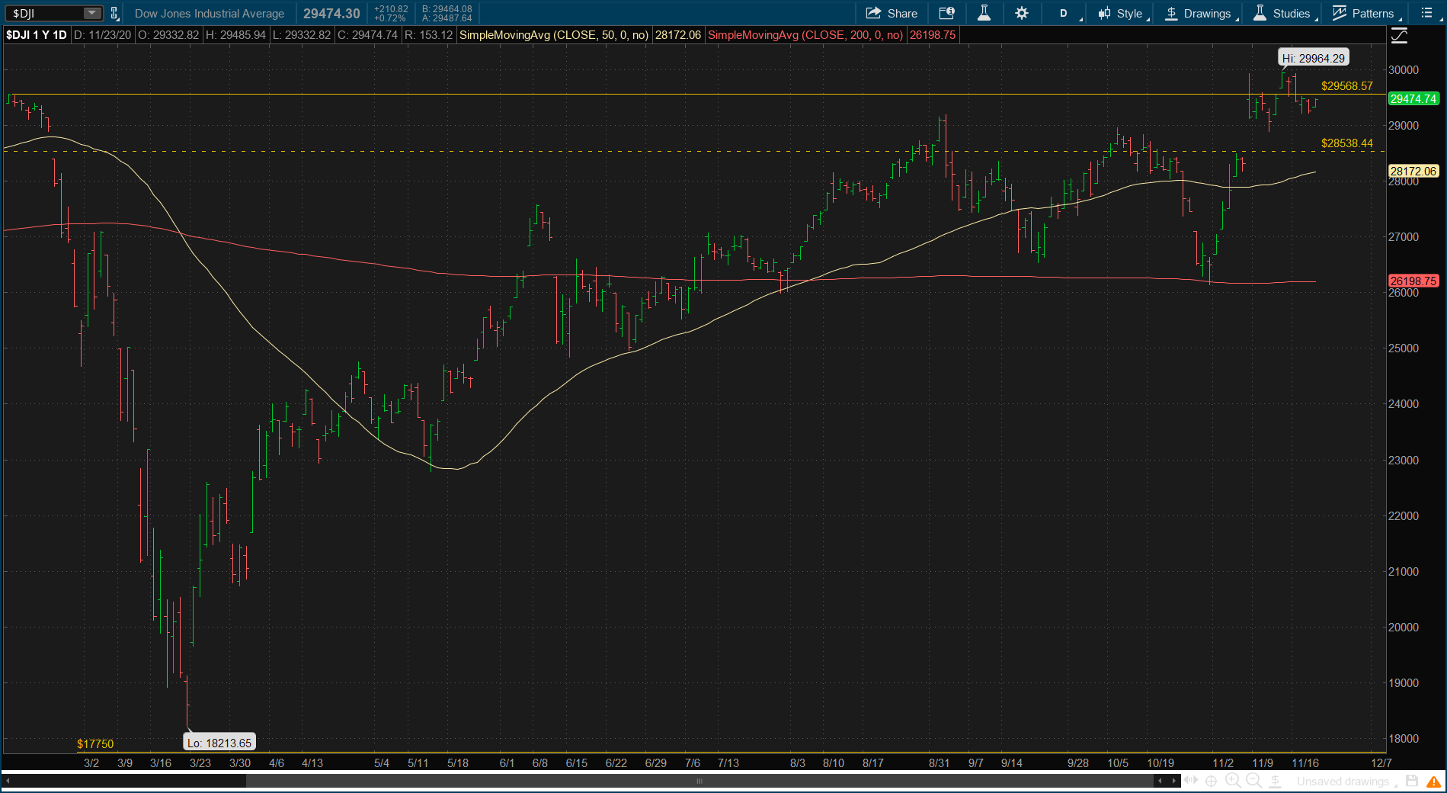The image size is (1447, 793).
Task: Click the R: 153.12 range value
Action: (x=428, y=35)
